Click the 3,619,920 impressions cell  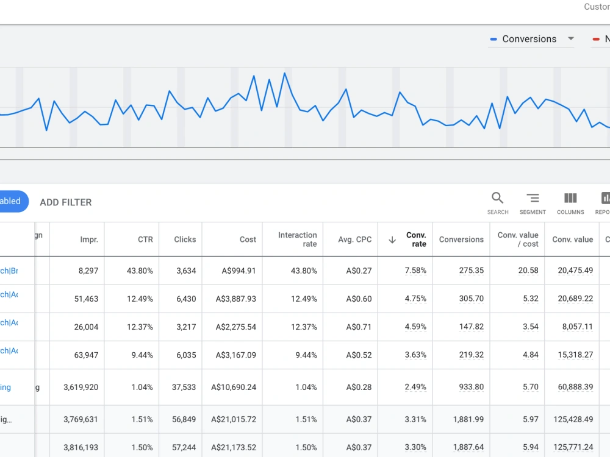[81, 387]
